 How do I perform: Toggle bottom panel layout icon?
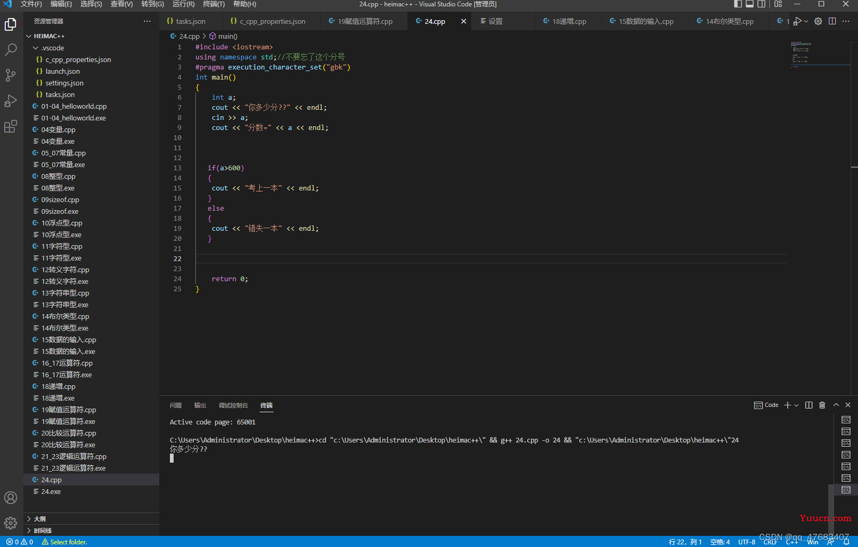(750, 4)
